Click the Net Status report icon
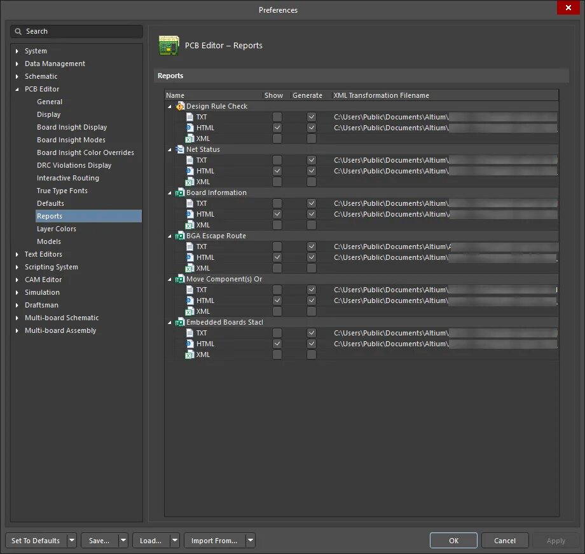This screenshot has height=554, width=585. [180, 149]
